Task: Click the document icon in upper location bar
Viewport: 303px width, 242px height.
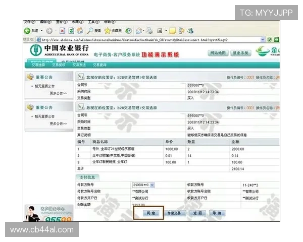Action: (x=81, y=77)
